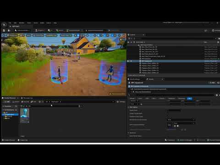The image size is (220, 165).
Task: Click the Outliner search field
Action: [x=175, y=38]
